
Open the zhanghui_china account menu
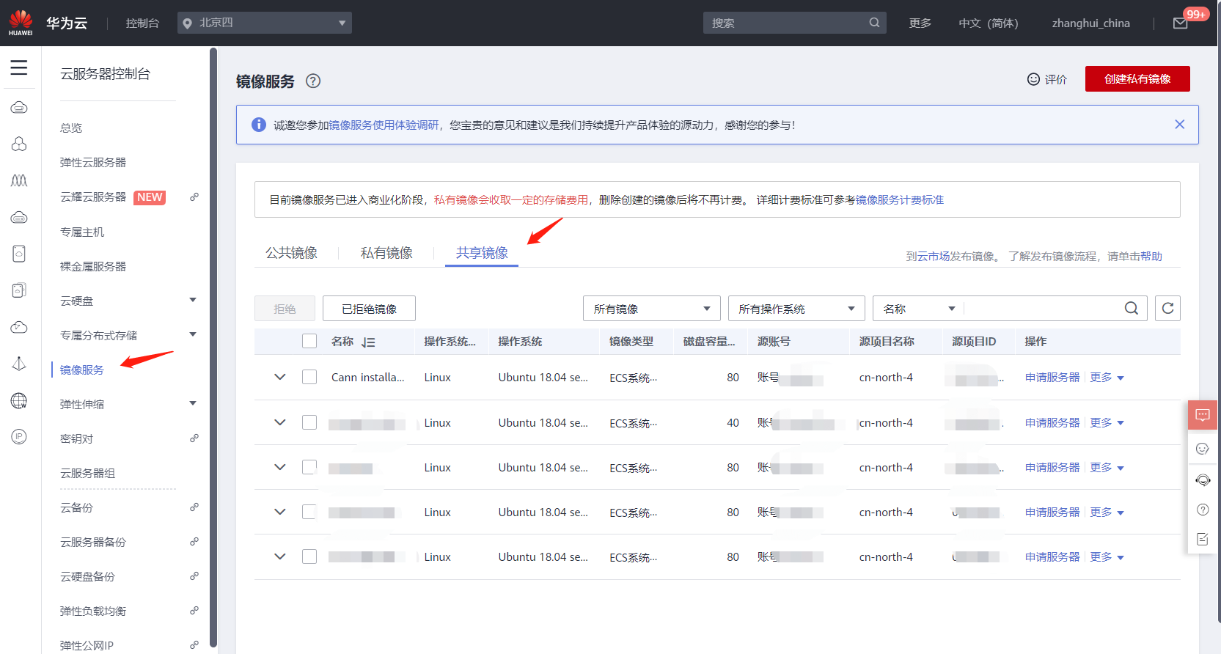[1090, 23]
